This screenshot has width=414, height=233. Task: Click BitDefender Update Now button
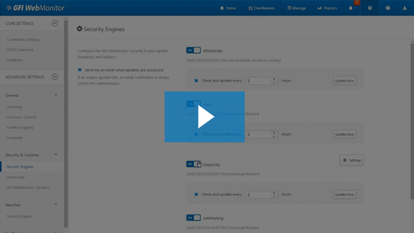[x=344, y=81]
